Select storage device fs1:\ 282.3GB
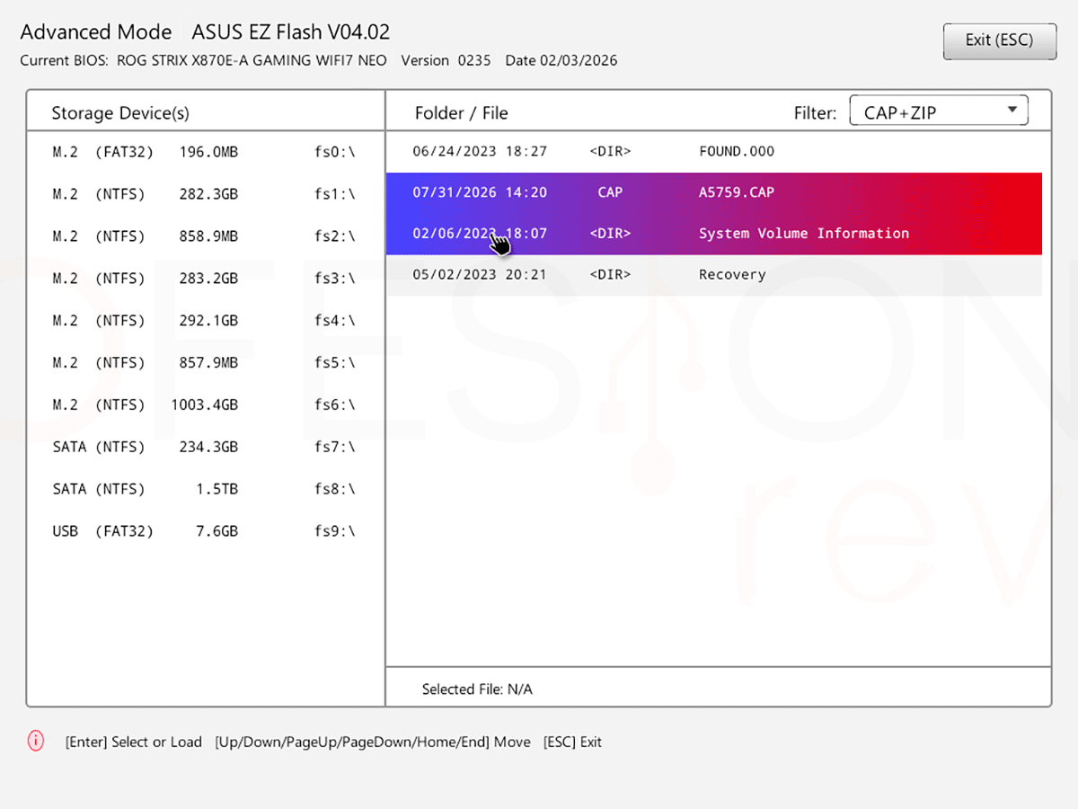The image size is (1078, 809). (x=206, y=194)
